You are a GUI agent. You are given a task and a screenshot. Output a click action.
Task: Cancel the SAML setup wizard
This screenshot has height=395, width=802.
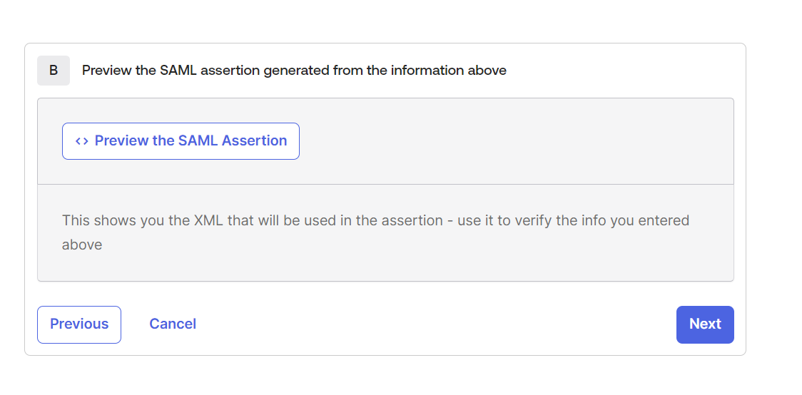point(173,324)
